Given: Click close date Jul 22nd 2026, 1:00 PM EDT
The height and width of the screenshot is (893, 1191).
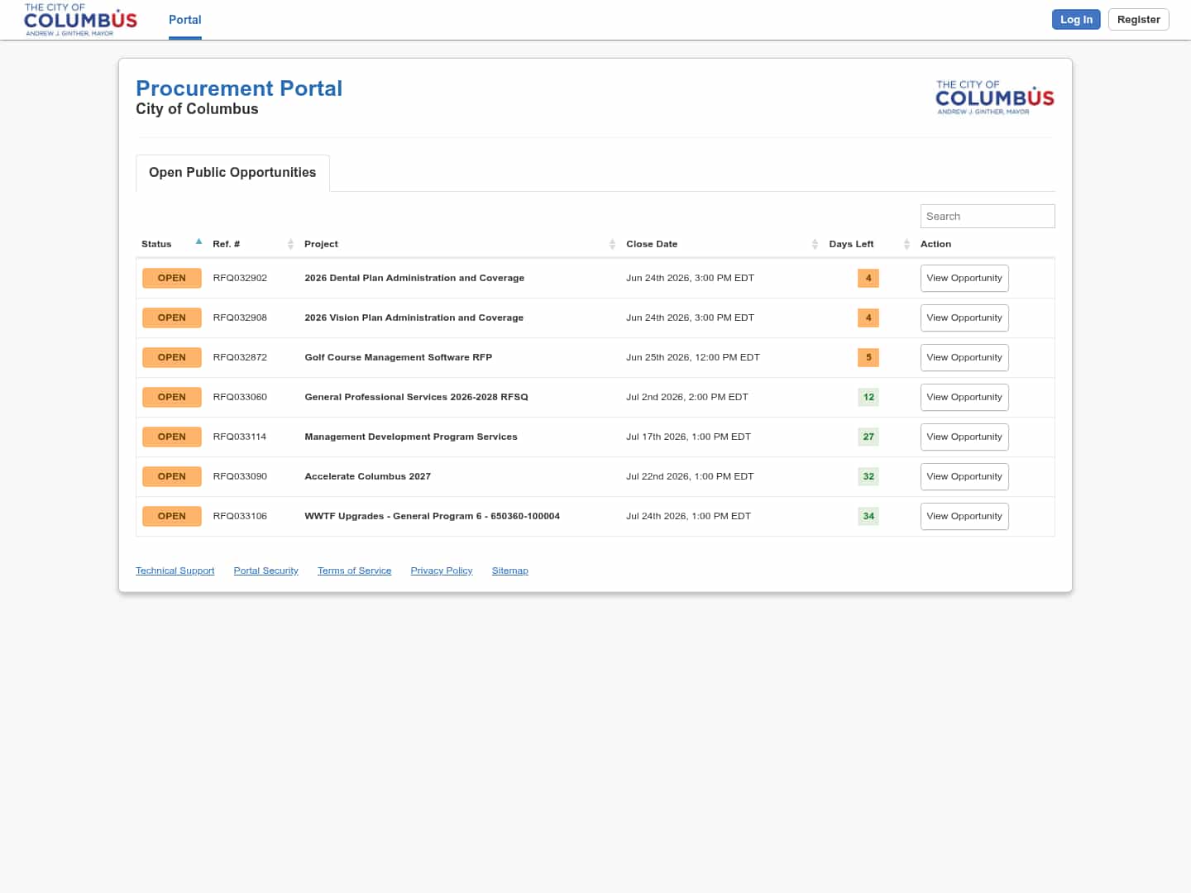Looking at the screenshot, I should click(x=690, y=476).
